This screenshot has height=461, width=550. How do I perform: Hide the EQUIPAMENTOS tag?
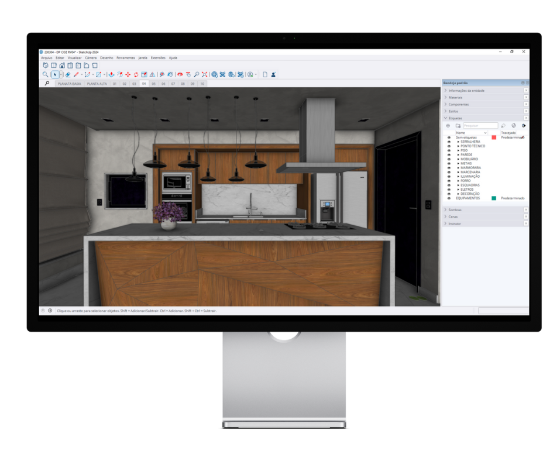coord(449,198)
